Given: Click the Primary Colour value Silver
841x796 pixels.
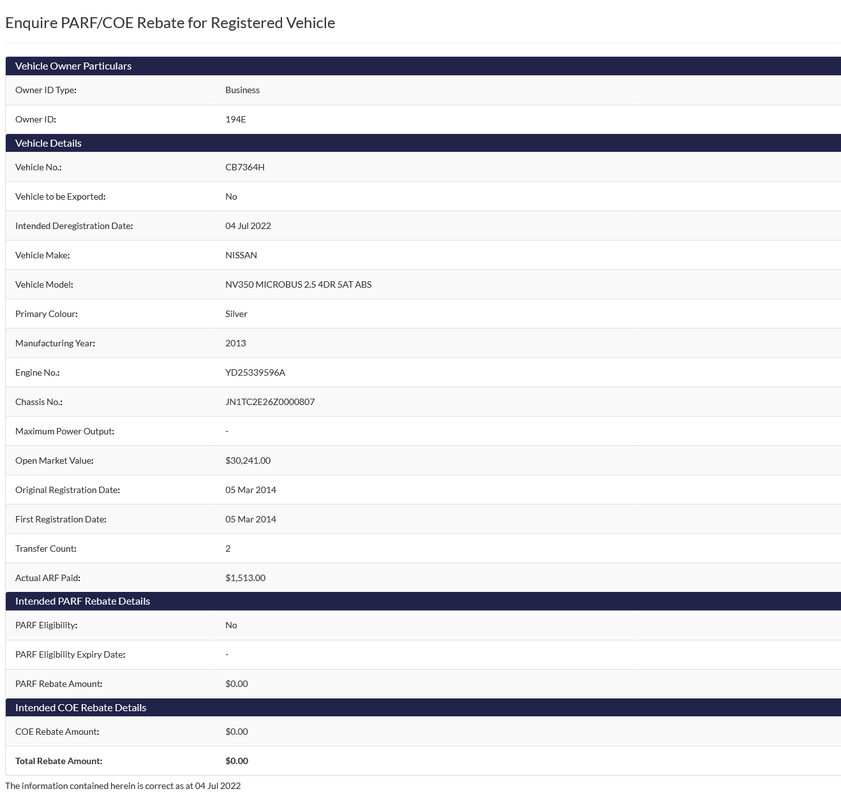Looking at the screenshot, I should pos(236,314).
